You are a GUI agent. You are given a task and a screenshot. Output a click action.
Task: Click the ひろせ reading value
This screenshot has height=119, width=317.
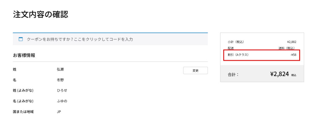pyautogui.click(x=62, y=91)
